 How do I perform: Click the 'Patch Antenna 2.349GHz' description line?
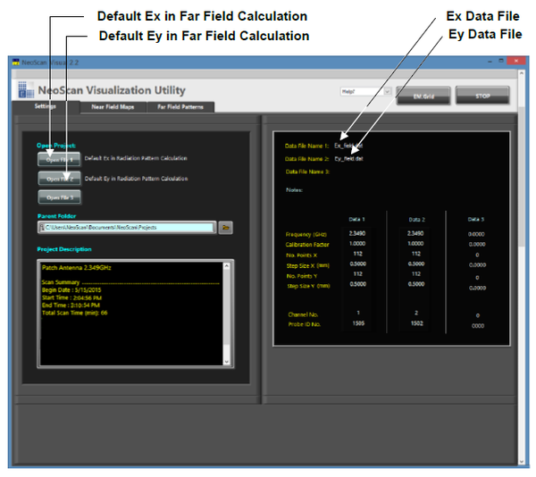(x=77, y=268)
